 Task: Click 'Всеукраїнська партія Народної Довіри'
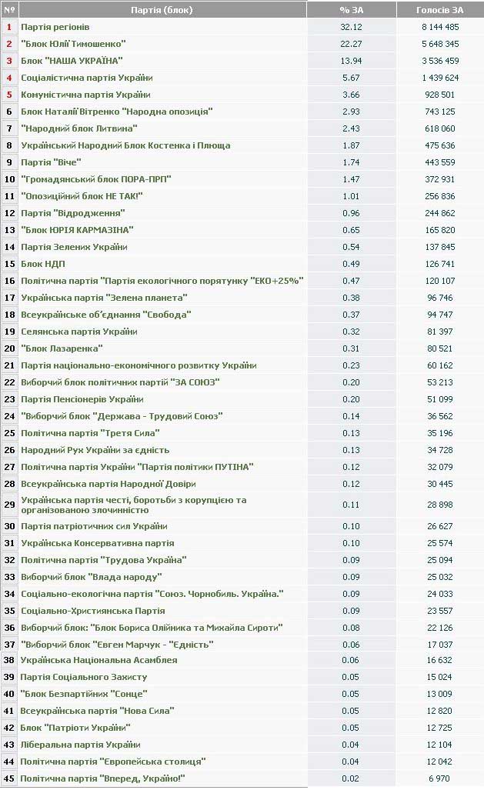108,484
